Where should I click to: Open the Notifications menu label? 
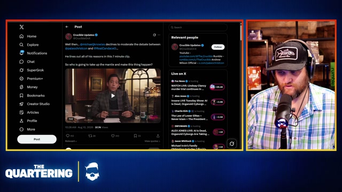[x=37, y=53]
